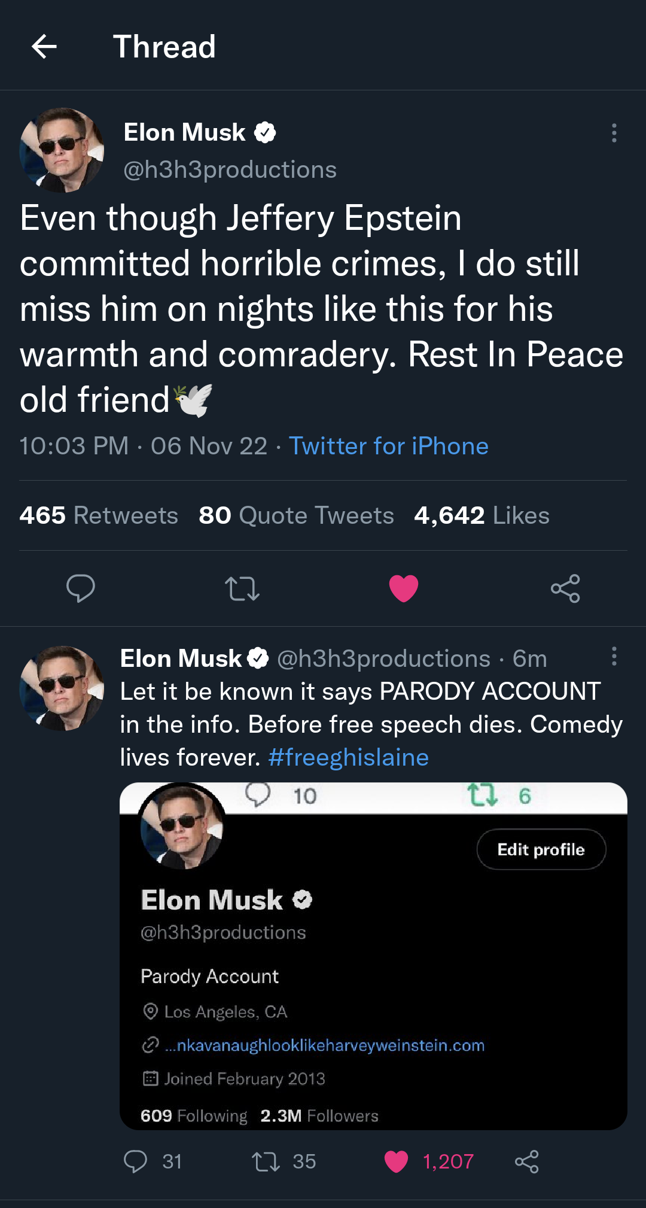Tap the #freeghislaine hashtag
Image resolution: width=646 pixels, height=1208 pixels.
[x=348, y=757]
